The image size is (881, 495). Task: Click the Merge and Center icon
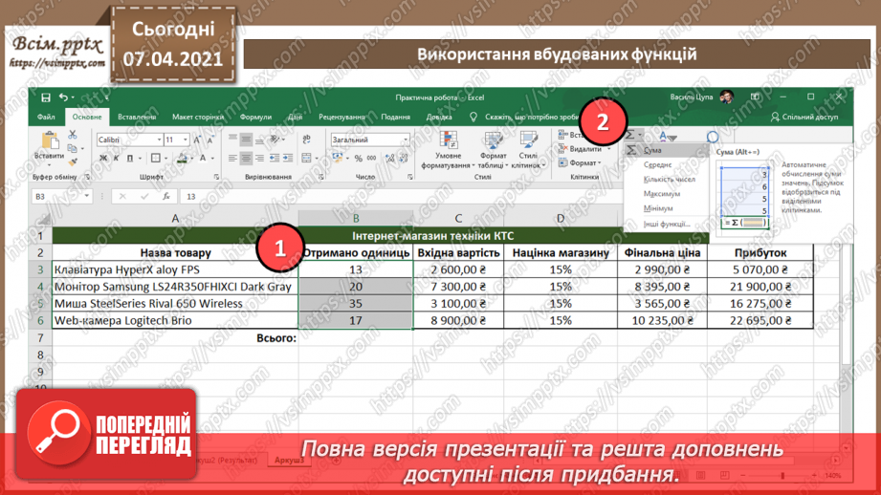[306, 159]
